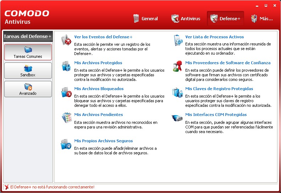Image resolution: width=281 pixels, height=193 pixels.
Task: Click the Mis Propios Archivos Seguros shield icon
Action: [x=66, y=144]
